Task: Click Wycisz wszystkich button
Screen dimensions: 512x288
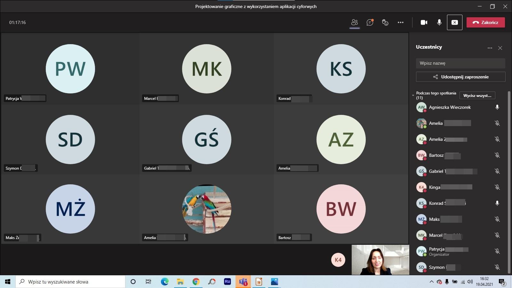Action: point(477,95)
